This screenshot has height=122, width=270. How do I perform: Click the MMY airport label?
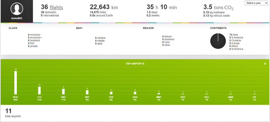click(159, 97)
